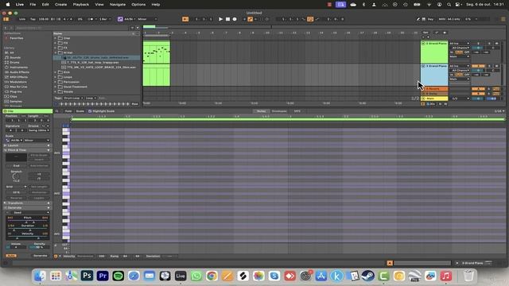Set monitor to In on blue track
Image resolution: width=509 pixels, height=286 pixels.
452,75
